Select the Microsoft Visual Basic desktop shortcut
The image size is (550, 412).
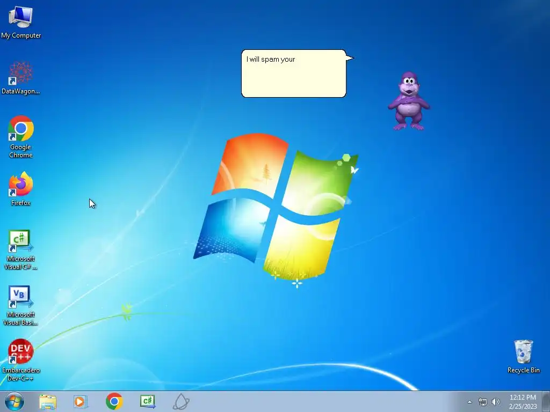[x=21, y=306]
